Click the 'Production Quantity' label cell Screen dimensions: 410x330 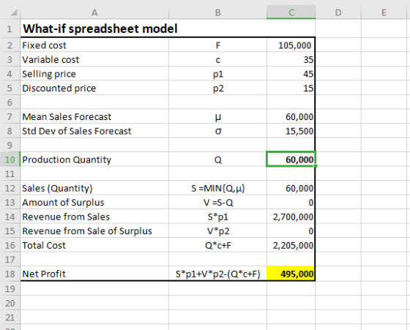[x=94, y=160]
